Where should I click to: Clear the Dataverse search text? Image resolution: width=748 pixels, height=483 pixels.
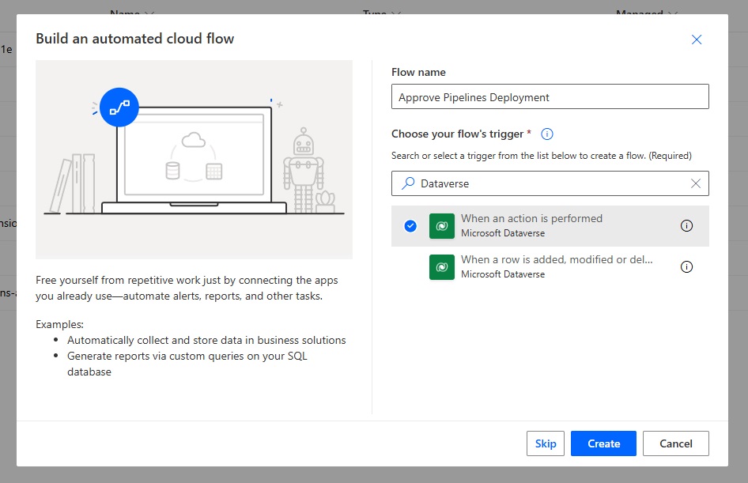point(696,183)
